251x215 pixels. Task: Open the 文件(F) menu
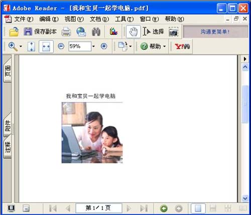coord(24,19)
